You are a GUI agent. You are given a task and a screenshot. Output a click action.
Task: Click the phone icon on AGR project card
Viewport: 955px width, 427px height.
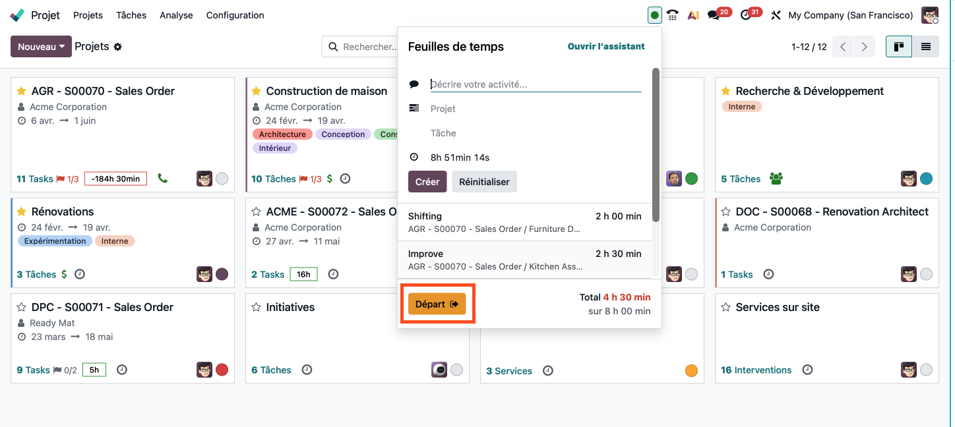pos(163,179)
